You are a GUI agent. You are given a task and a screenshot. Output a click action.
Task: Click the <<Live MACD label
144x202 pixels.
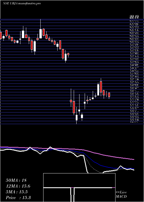point(121,194)
